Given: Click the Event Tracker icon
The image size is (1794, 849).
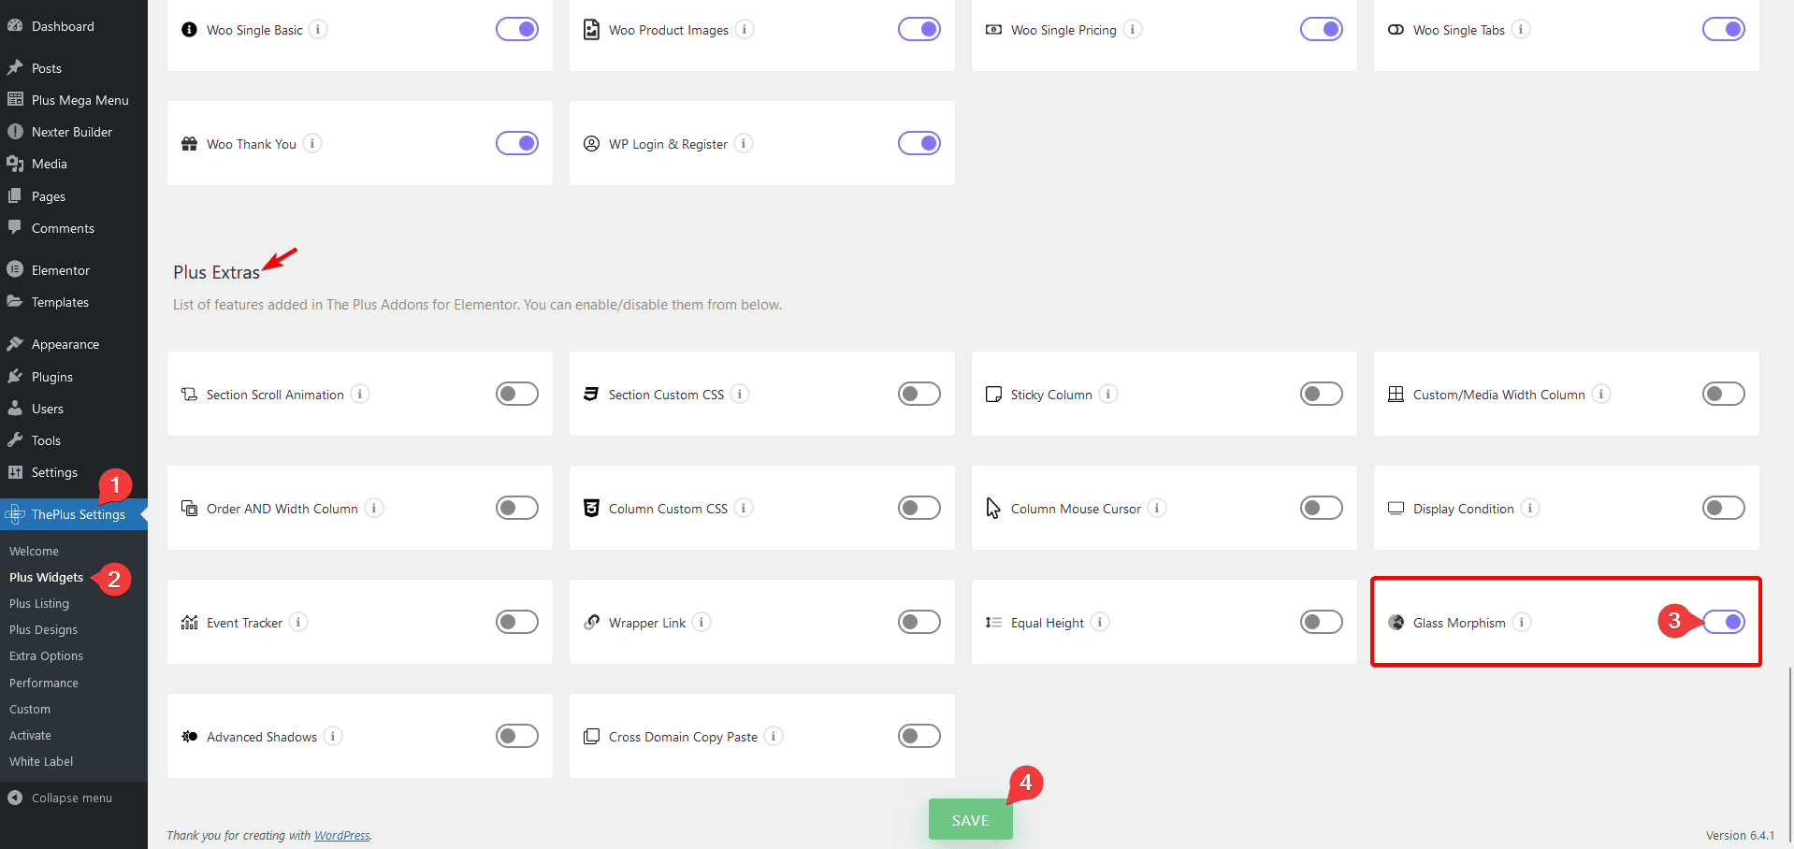Looking at the screenshot, I should 188,622.
